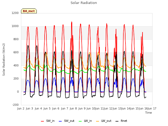The height and width of the screenshot is (126, 168).
Task: Click the 600 y-axis tick label
Action: pos(16,52)
